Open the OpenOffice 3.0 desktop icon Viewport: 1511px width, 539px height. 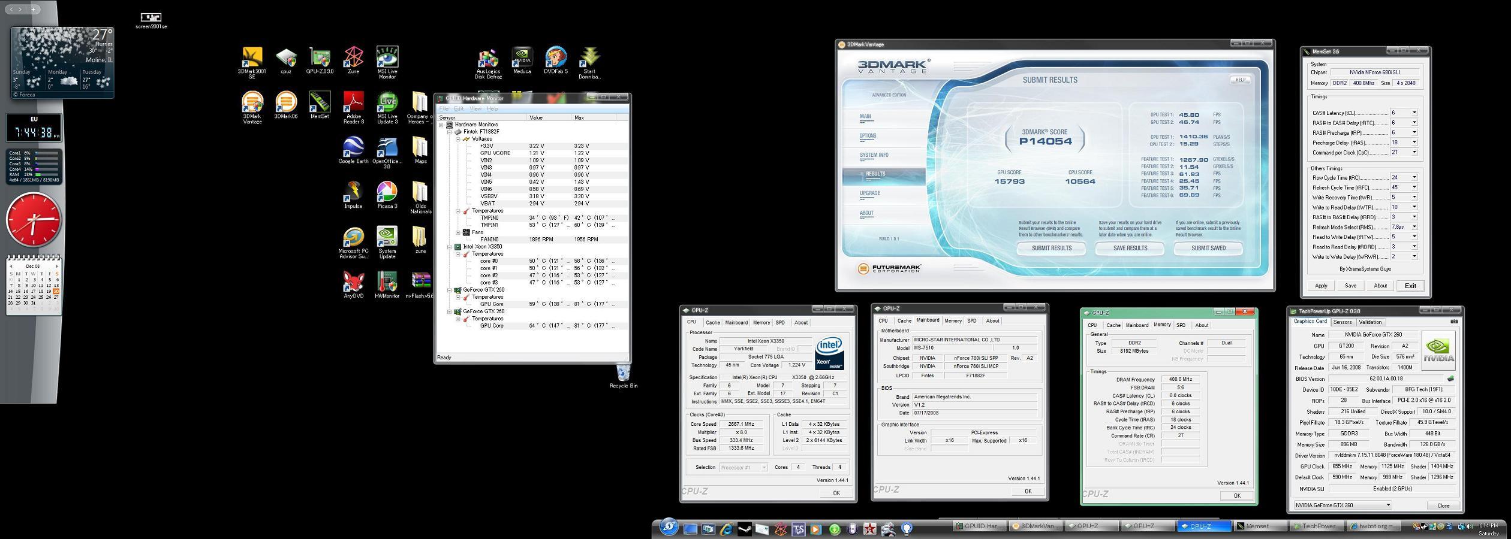pos(387,153)
